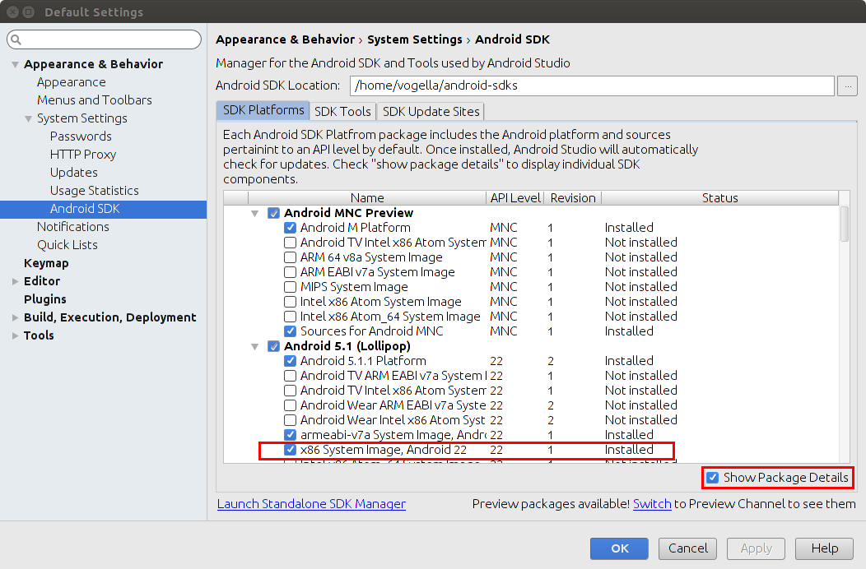This screenshot has width=866, height=569.
Task: Switch to the SDK Tools tab
Action: (342, 112)
